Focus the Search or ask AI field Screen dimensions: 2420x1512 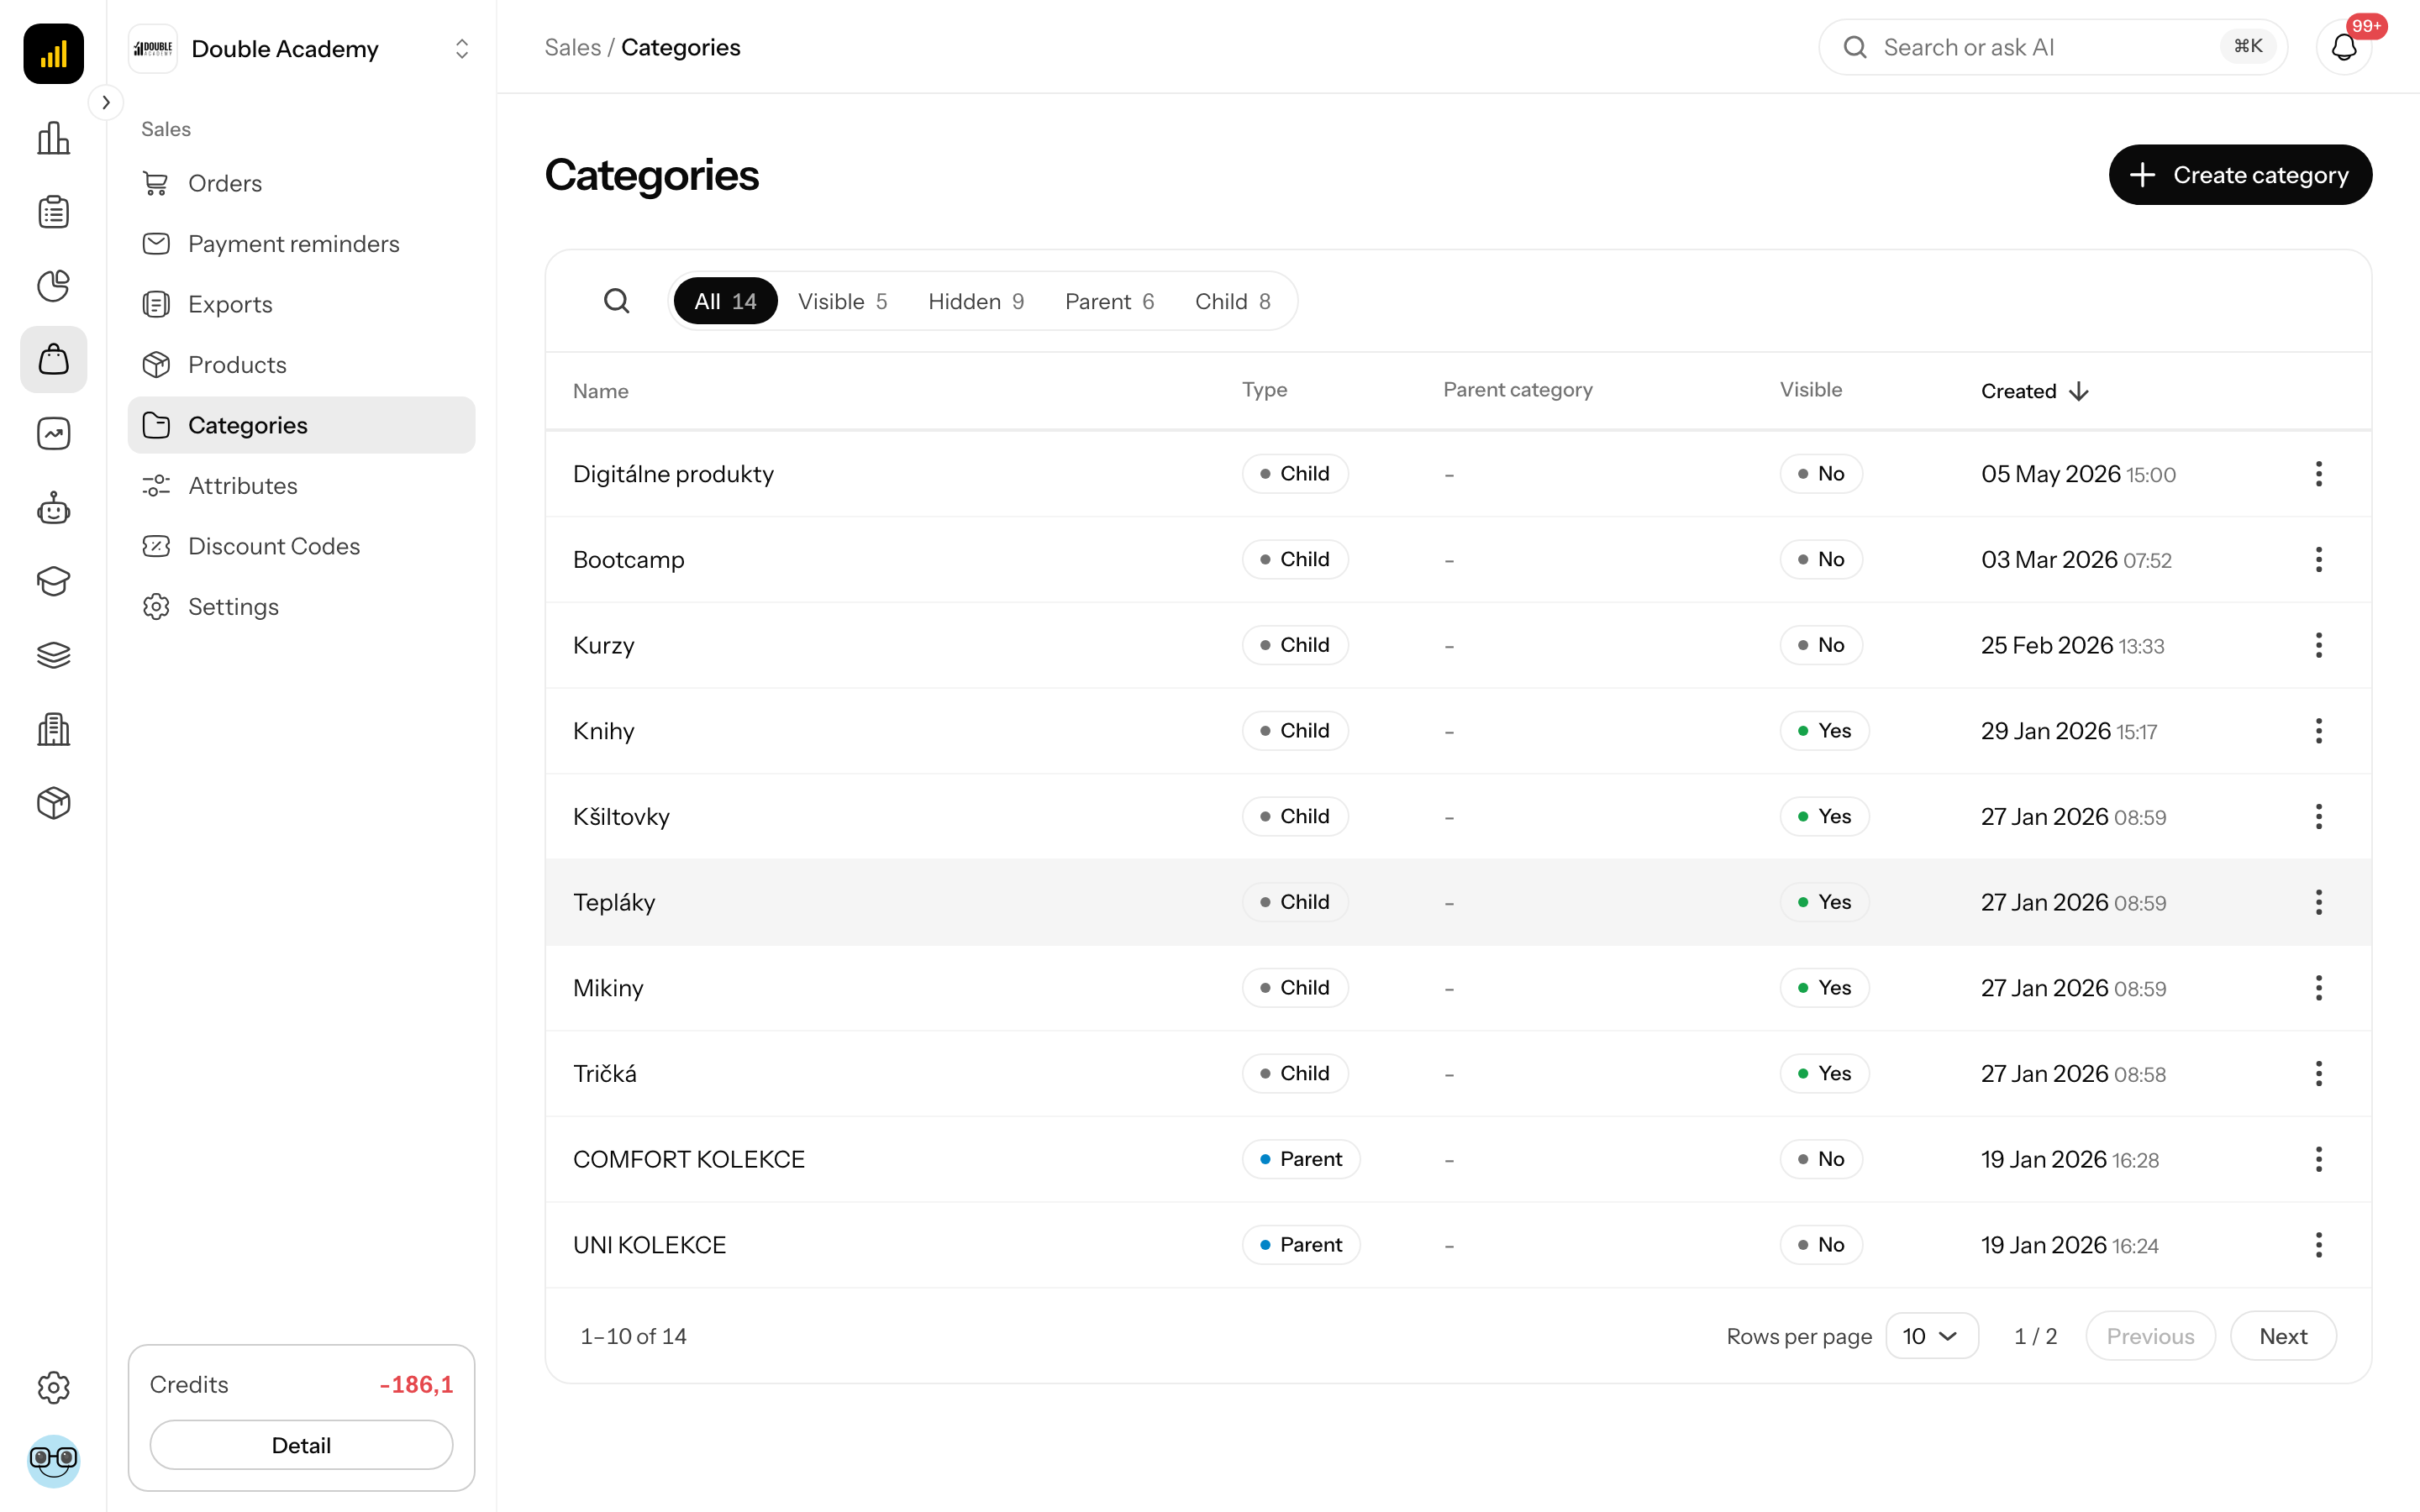click(2053, 47)
